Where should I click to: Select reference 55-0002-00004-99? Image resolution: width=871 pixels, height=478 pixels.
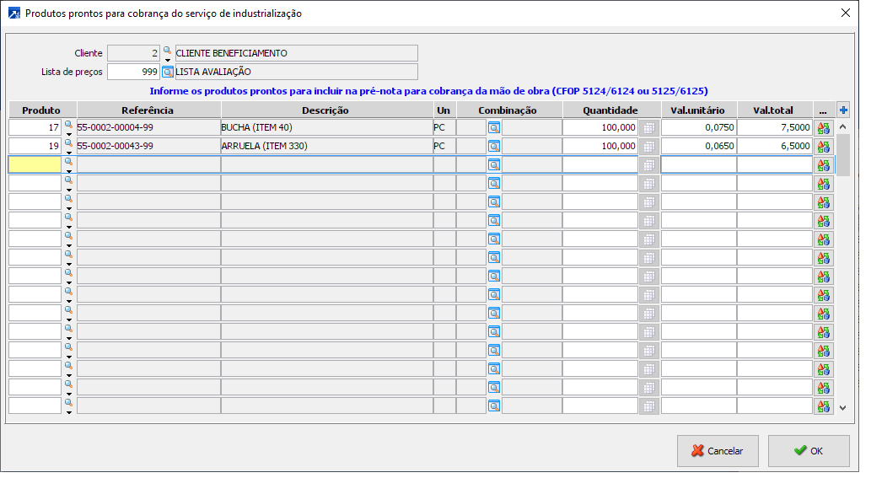pyautogui.click(x=148, y=127)
